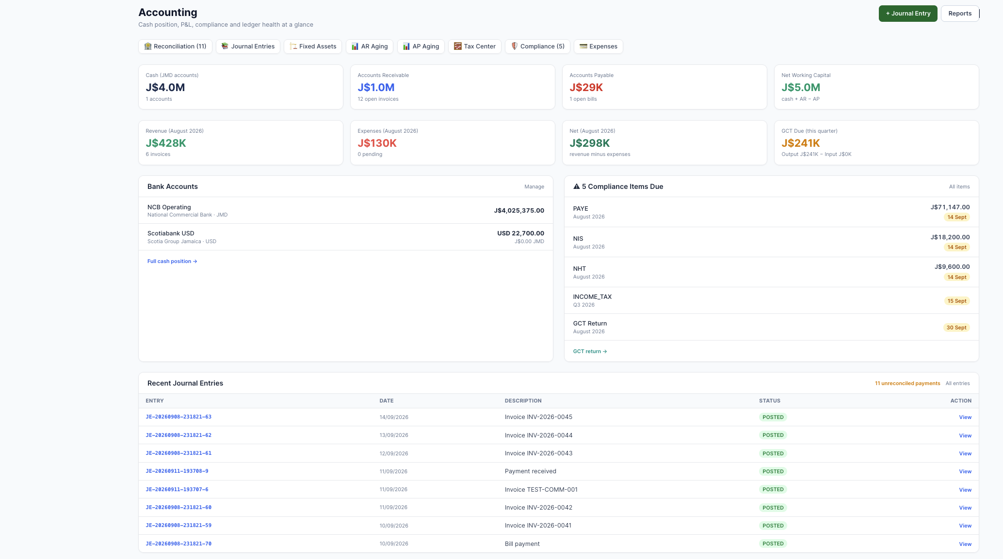Viewport: 1003px width, 559px height.
Task: Open Full cash position link
Action: 172,262
